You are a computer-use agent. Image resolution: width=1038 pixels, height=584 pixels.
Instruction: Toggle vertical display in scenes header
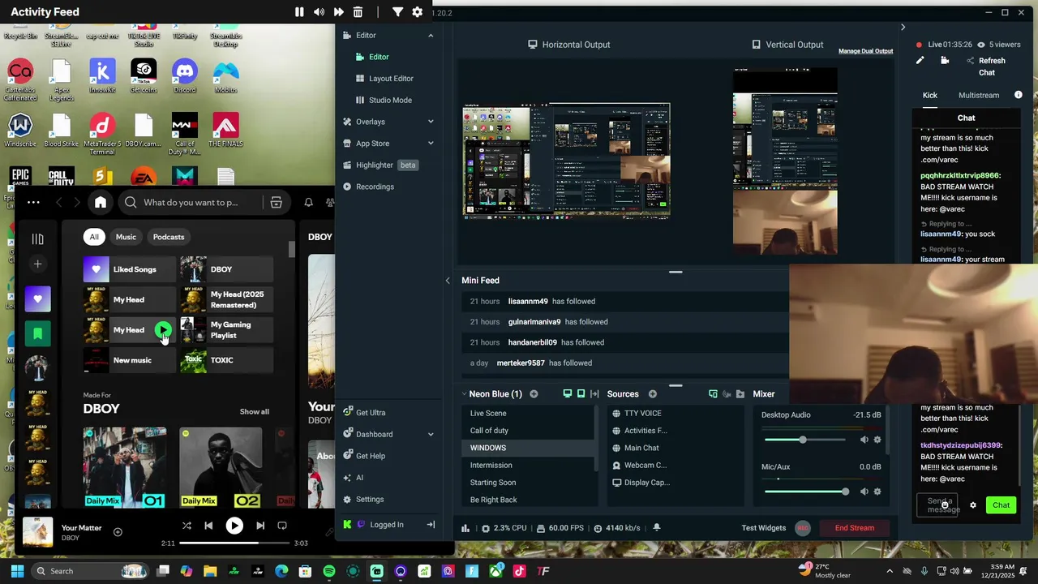(x=581, y=394)
